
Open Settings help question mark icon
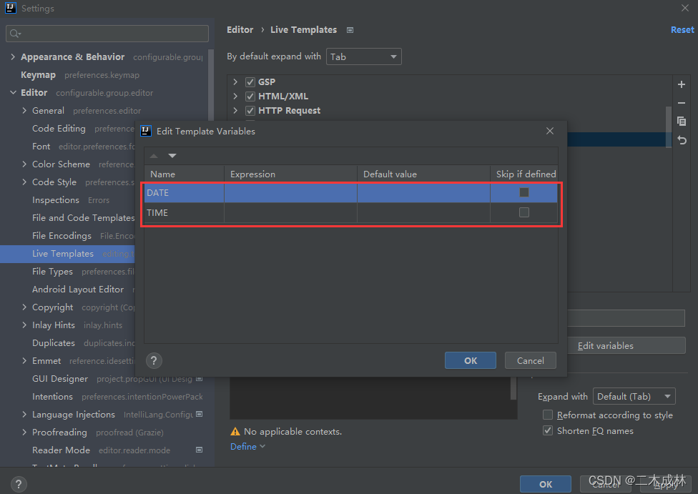click(x=19, y=484)
